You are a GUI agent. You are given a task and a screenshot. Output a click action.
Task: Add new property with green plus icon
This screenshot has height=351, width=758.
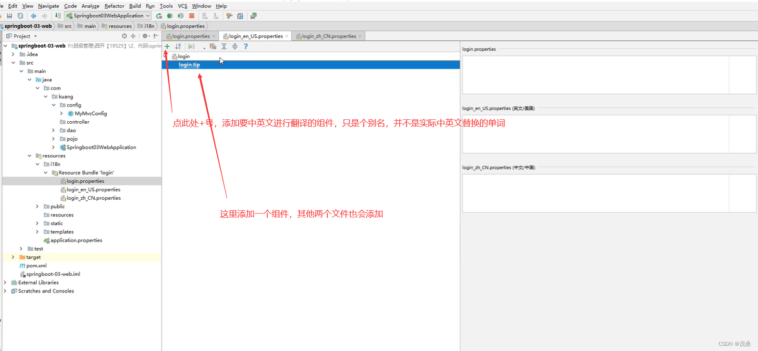pos(167,46)
